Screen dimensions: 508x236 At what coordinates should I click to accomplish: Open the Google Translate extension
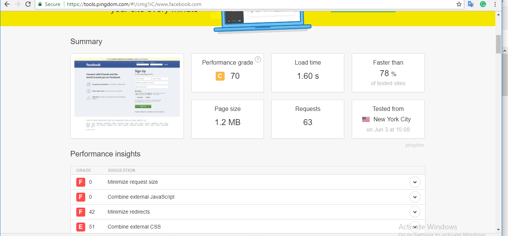(471, 4)
